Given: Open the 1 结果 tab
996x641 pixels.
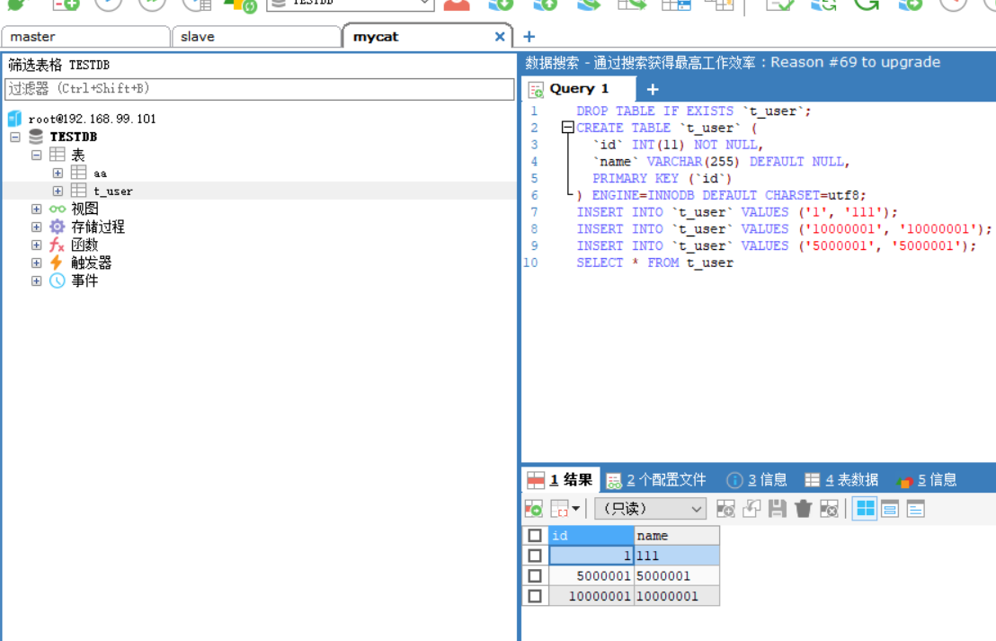Looking at the screenshot, I should tap(561, 480).
